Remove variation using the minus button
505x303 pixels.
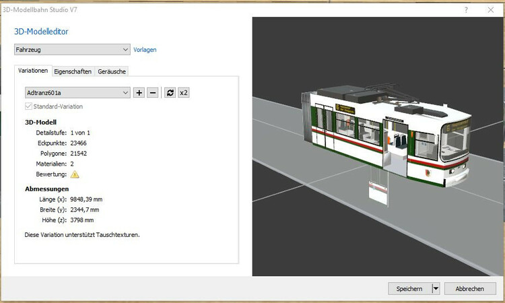(x=153, y=93)
